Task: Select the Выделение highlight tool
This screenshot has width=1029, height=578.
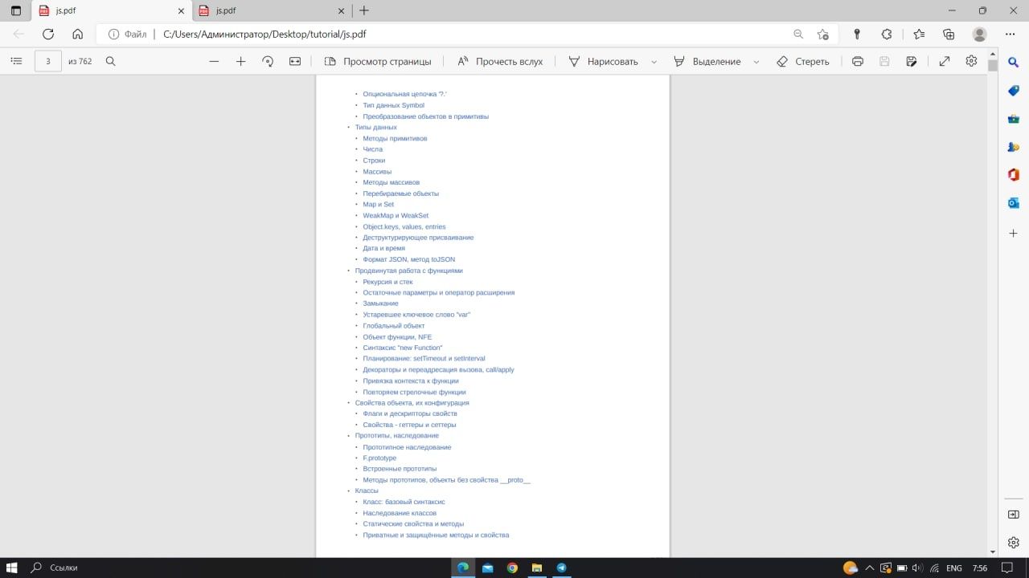Action: tap(707, 61)
